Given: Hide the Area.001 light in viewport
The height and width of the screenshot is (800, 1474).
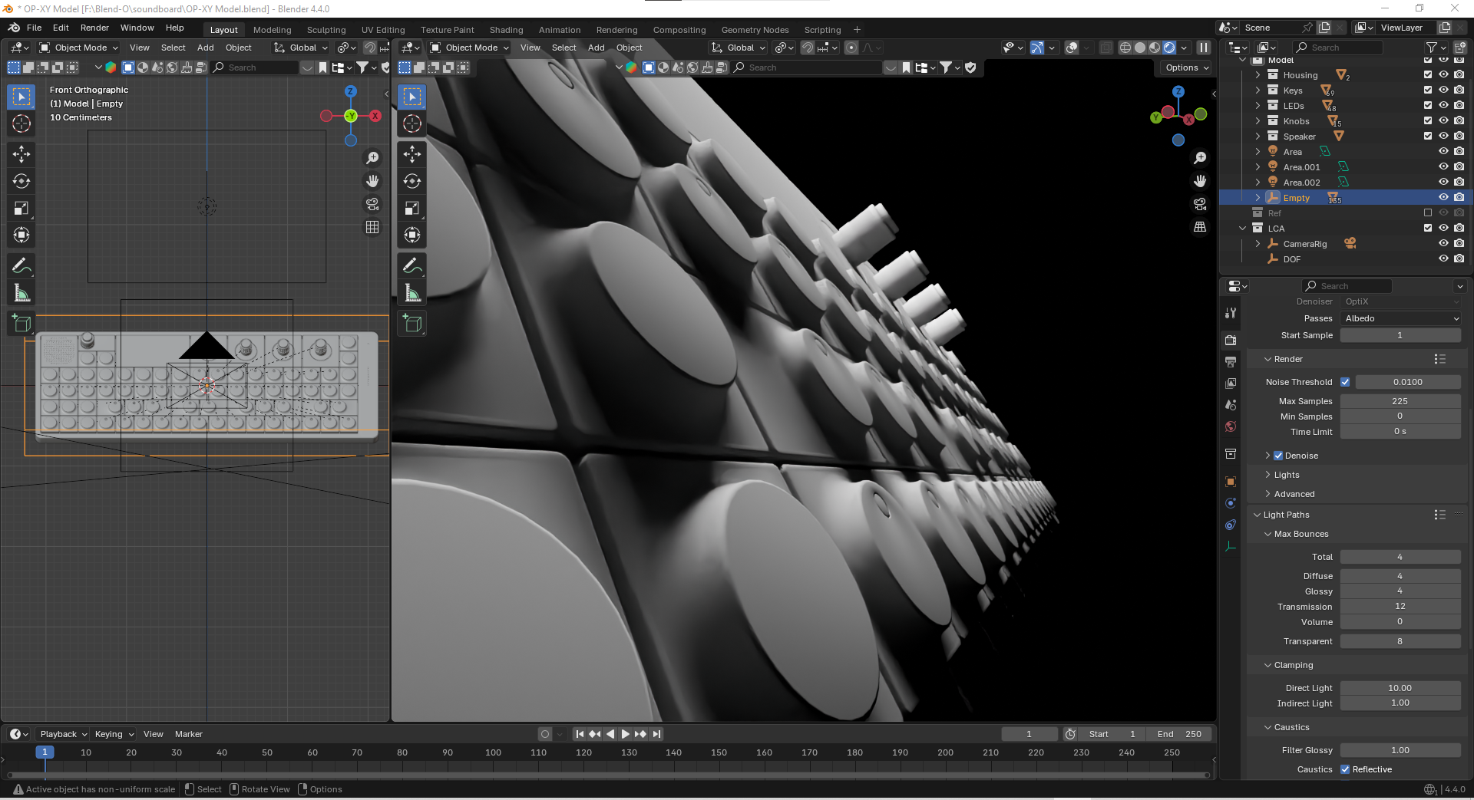Looking at the screenshot, I should 1443,167.
